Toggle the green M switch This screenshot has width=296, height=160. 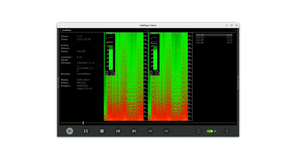click(210, 131)
